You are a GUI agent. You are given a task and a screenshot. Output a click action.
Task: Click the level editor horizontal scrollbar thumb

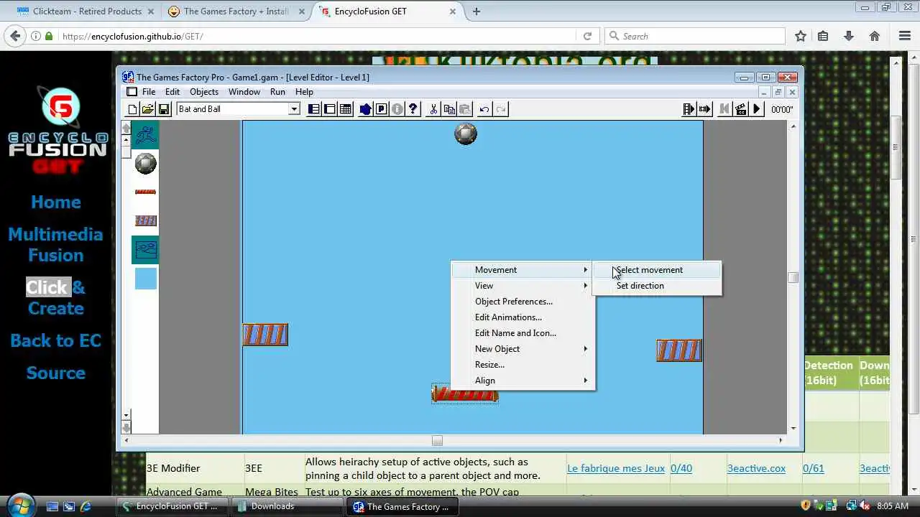(x=437, y=441)
